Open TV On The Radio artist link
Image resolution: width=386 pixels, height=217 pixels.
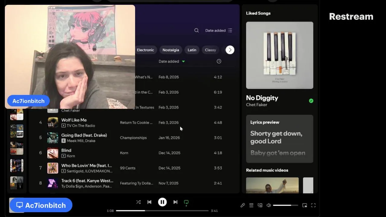(81, 126)
